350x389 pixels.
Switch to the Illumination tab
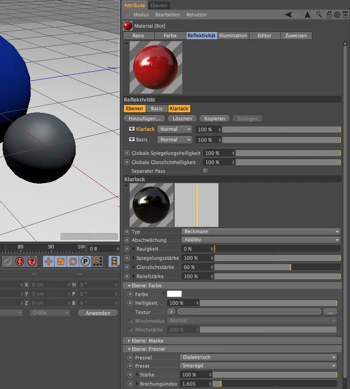[x=233, y=36]
